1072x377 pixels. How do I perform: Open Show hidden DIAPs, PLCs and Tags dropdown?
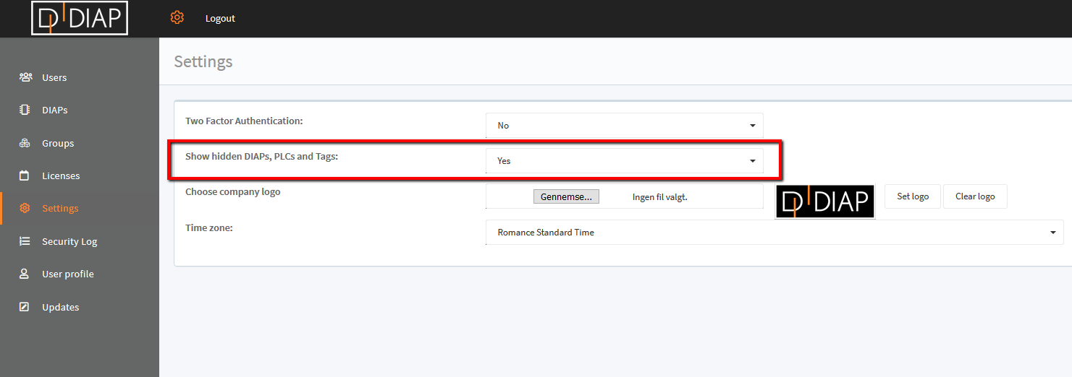tap(624, 160)
